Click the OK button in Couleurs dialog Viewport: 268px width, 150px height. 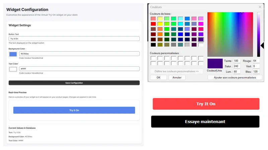point(158,78)
